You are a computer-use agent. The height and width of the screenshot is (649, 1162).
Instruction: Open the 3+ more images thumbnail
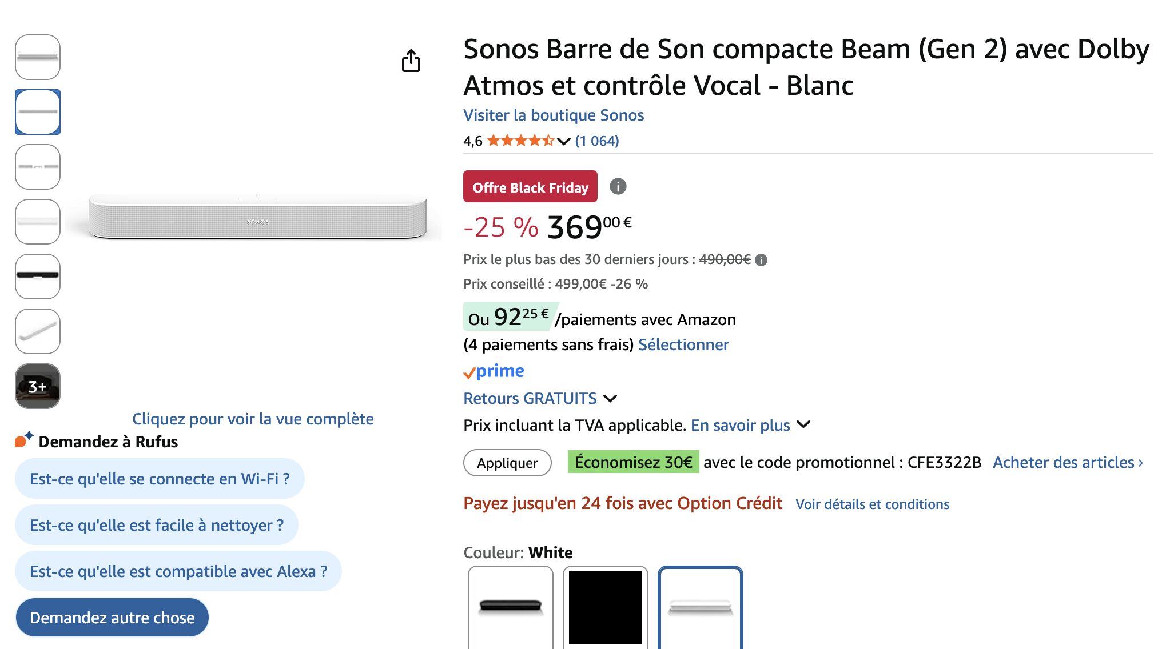tap(38, 386)
